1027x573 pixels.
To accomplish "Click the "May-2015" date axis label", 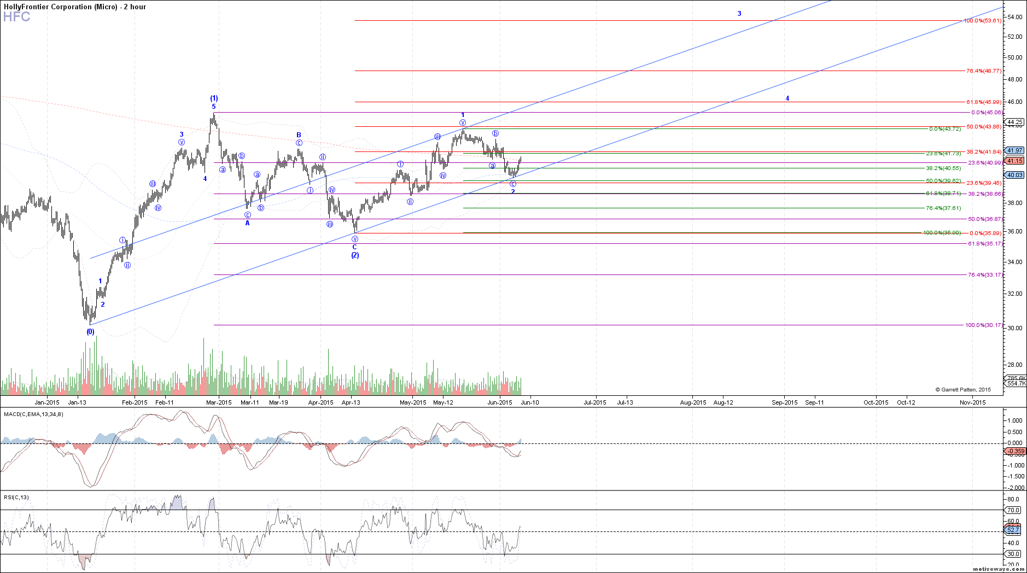I will pos(413,402).
